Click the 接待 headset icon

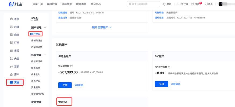click(x=193, y=4)
